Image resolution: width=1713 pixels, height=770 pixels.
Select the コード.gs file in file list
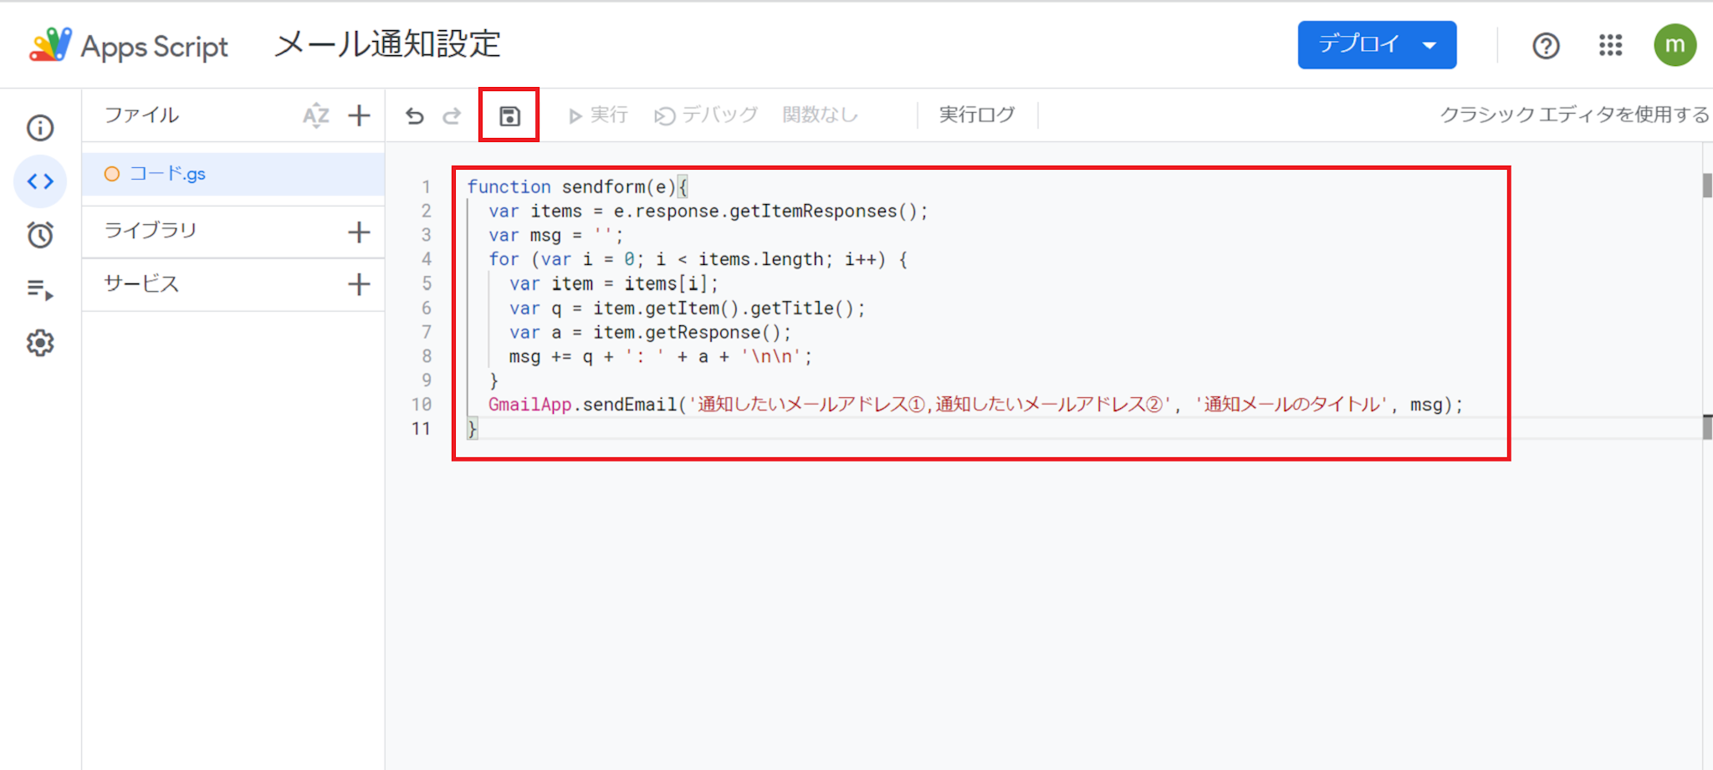[x=167, y=174]
